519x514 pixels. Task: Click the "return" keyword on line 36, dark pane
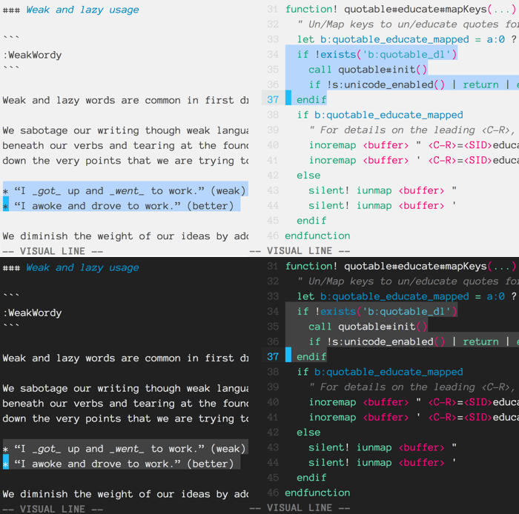click(480, 341)
